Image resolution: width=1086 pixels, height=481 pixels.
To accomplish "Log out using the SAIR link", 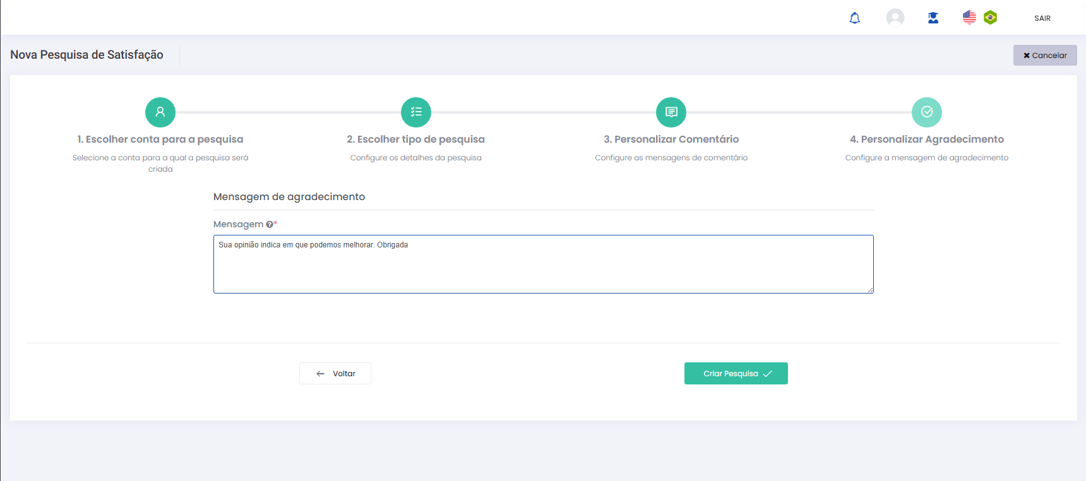I will (x=1042, y=18).
